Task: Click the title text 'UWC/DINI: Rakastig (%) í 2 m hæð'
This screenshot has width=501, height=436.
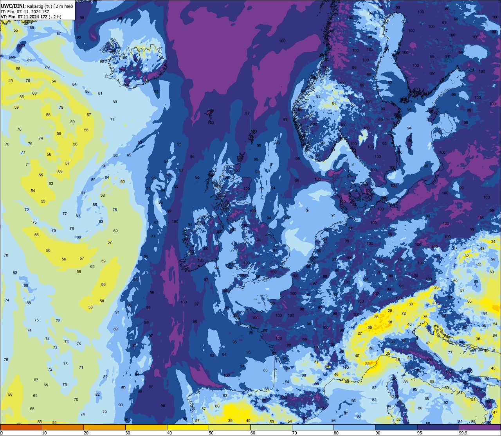Action: click(37, 6)
